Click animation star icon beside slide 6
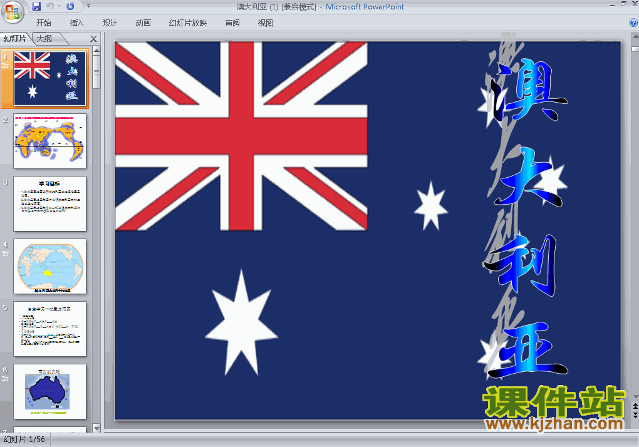The width and height of the screenshot is (639, 447). coord(5,379)
